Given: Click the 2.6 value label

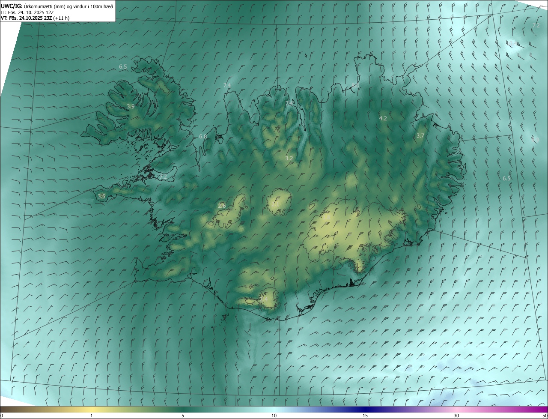Looking at the screenshot, I should [x=222, y=206].
